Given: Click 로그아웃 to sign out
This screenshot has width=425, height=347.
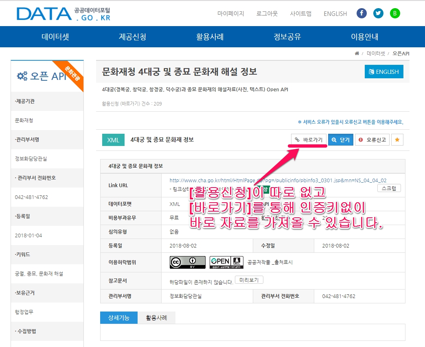Looking at the screenshot, I should 267,13.
